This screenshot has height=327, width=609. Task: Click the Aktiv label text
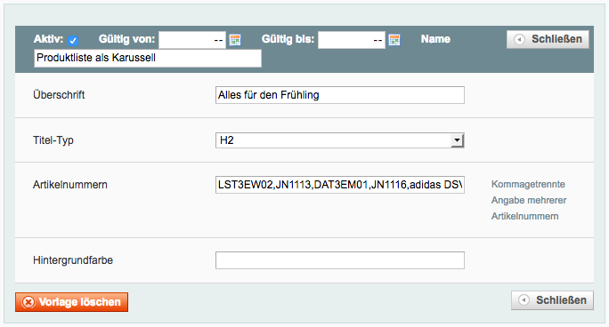tap(49, 39)
